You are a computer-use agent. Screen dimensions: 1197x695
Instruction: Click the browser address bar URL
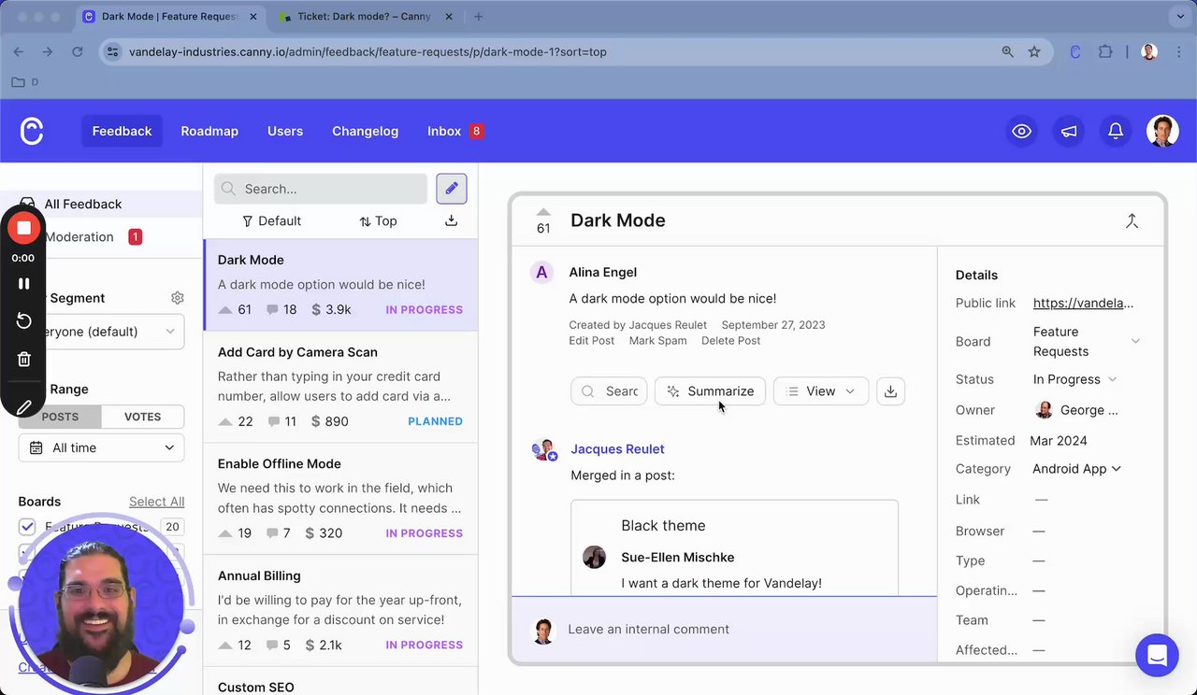[368, 51]
